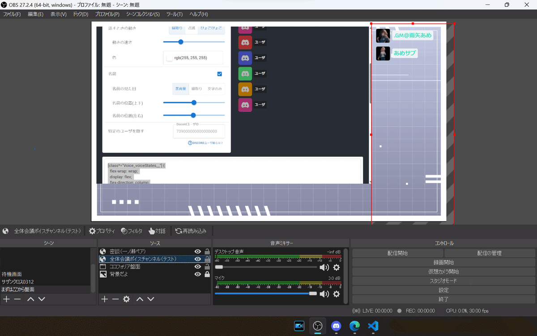Add a new source with plus icon
The image size is (537, 336).
pyautogui.click(x=104, y=299)
